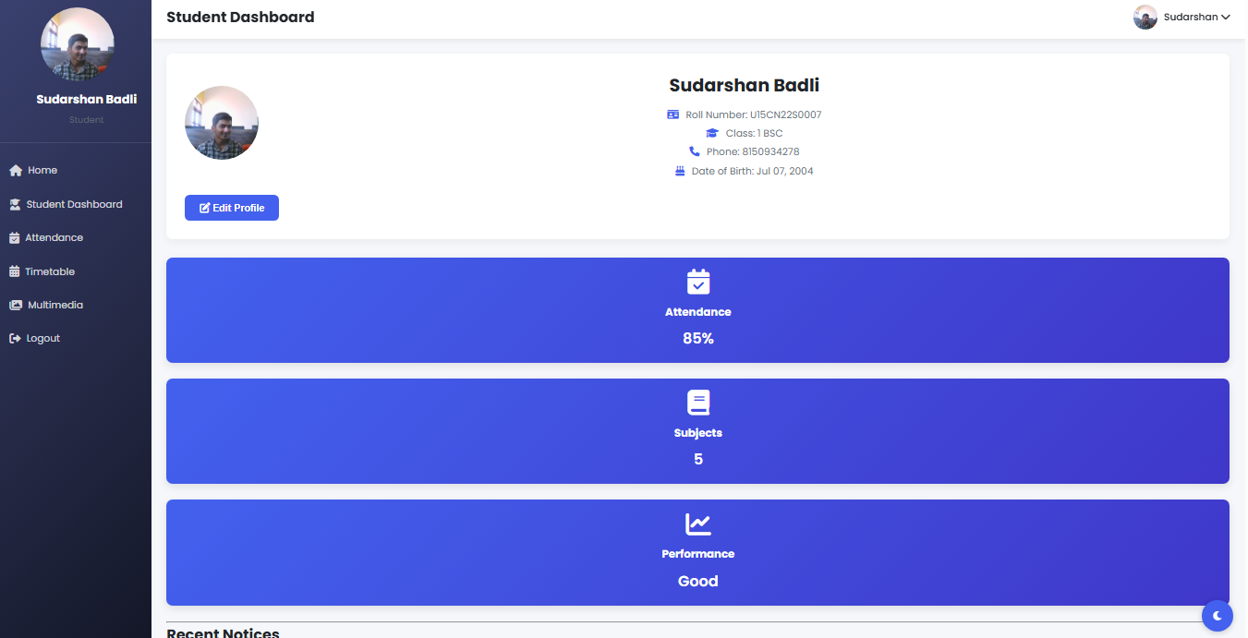Click the Performance chart icon
This screenshot has width=1248, height=638.
click(x=697, y=524)
